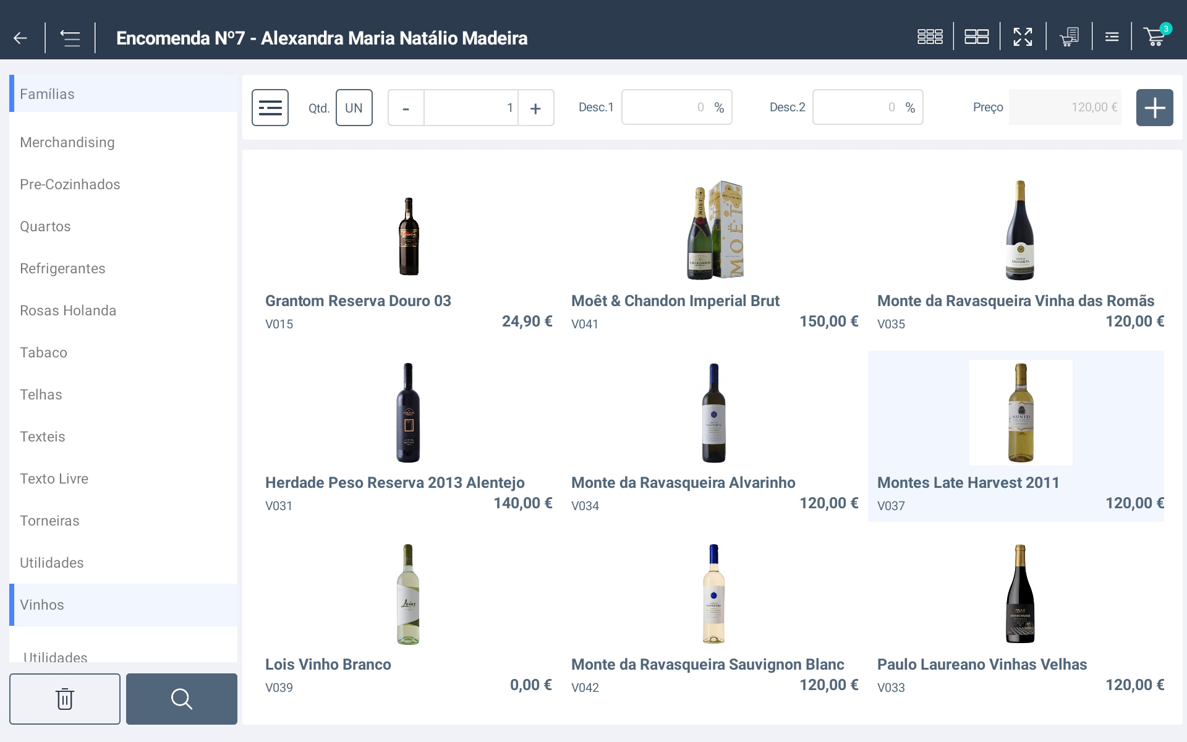Toggle the UN unit button
The height and width of the screenshot is (742, 1187).
pos(354,108)
